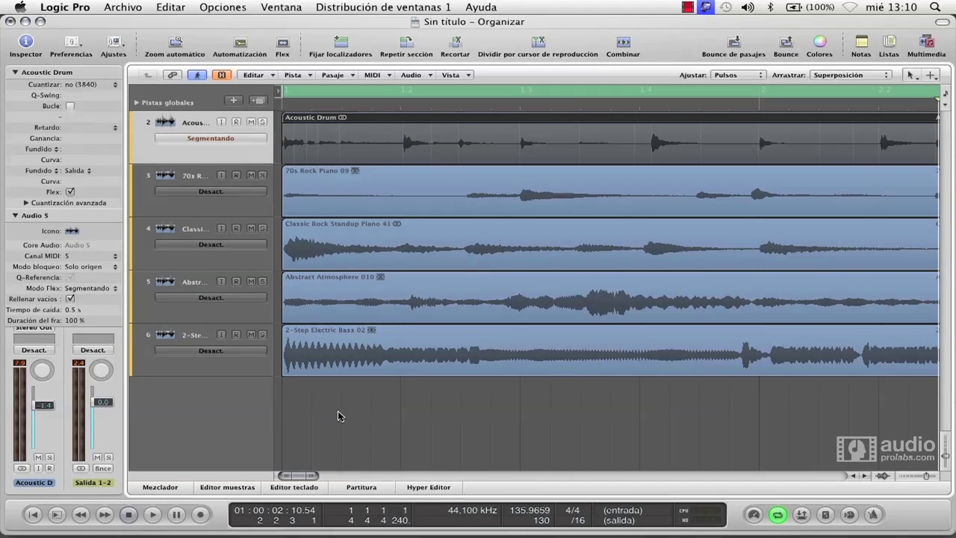Open the Arrastrar Superposición dropdown
956x538 pixels.
pyautogui.click(x=850, y=75)
